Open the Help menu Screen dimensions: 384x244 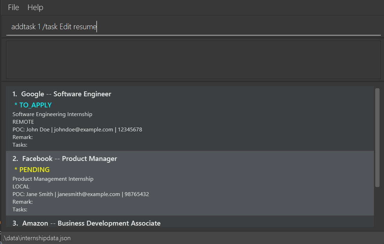(x=35, y=7)
